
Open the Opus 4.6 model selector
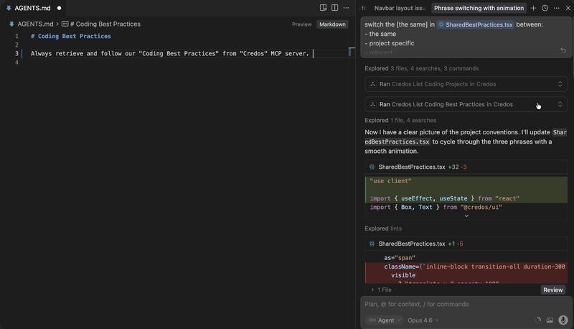[x=423, y=320]
